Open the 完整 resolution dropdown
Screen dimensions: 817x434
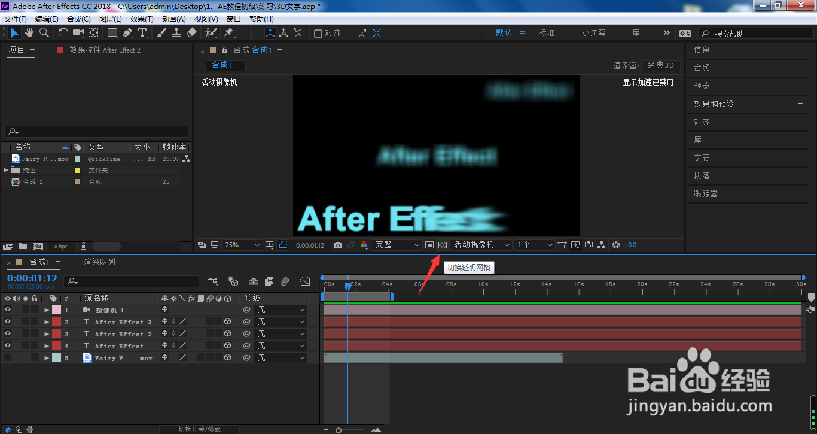point(397,245)
